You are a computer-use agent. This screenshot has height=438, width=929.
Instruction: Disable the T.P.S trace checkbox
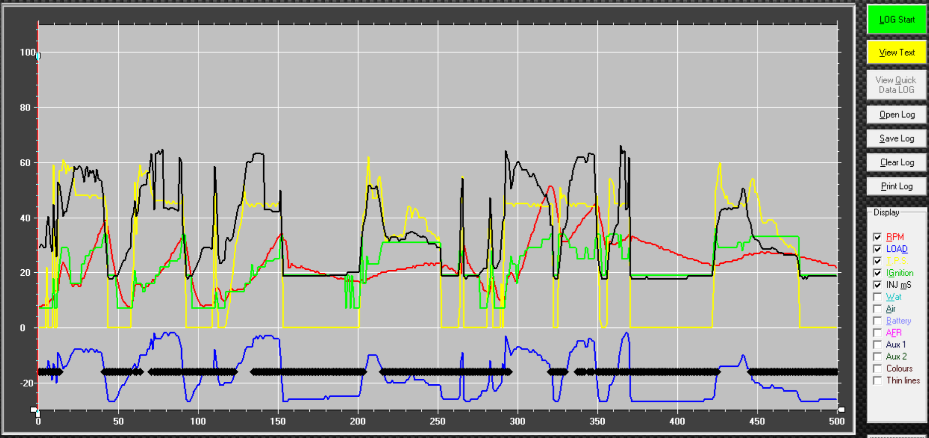pyautogui.click(x=877, y=261)
